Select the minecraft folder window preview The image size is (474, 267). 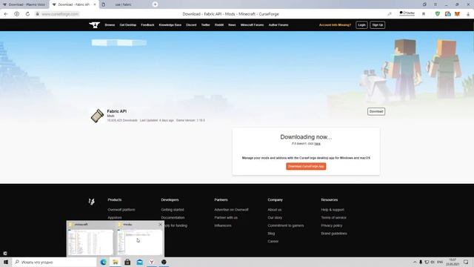click(x=90, y=239)
